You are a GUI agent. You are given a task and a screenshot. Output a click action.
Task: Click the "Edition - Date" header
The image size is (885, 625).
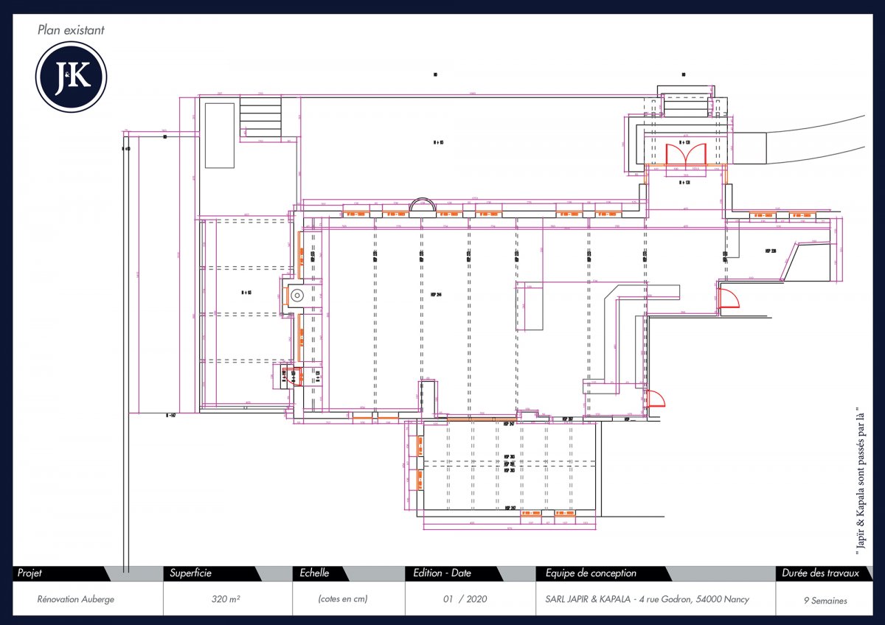pyautogui.click(x=442, y=573)
